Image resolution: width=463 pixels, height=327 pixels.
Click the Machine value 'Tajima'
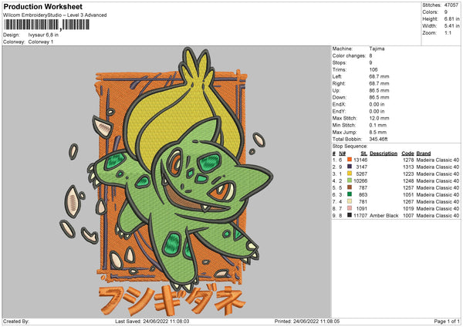pyautogui.click(x=377, y=49)
